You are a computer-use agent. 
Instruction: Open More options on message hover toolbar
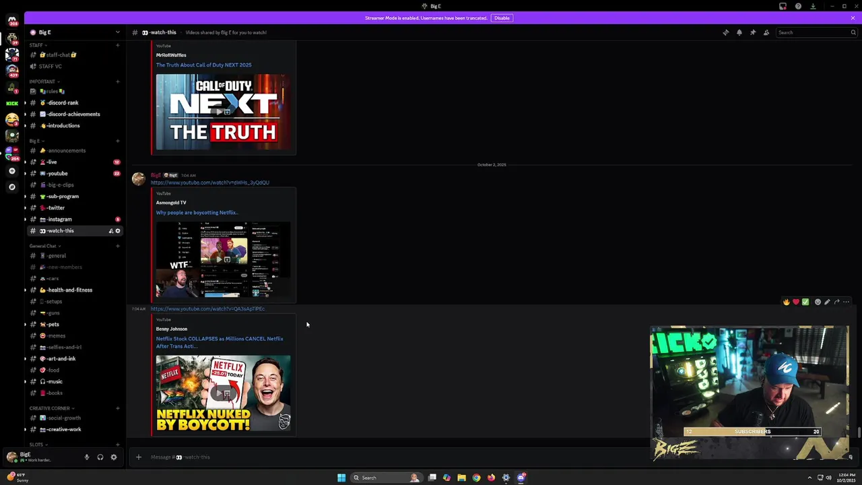point(846,302)
